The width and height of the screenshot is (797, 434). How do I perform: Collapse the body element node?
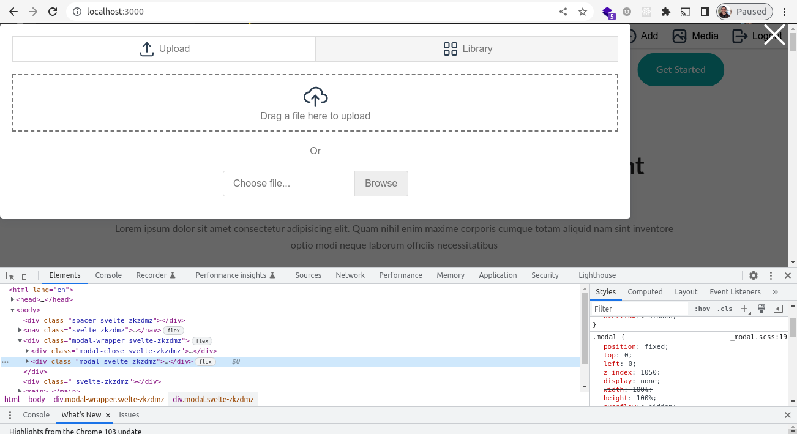coord(13,310)
